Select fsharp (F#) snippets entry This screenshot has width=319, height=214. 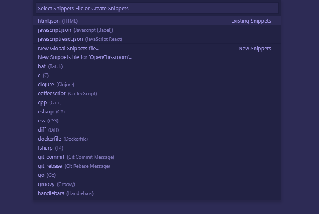click(x=51, y=148)
